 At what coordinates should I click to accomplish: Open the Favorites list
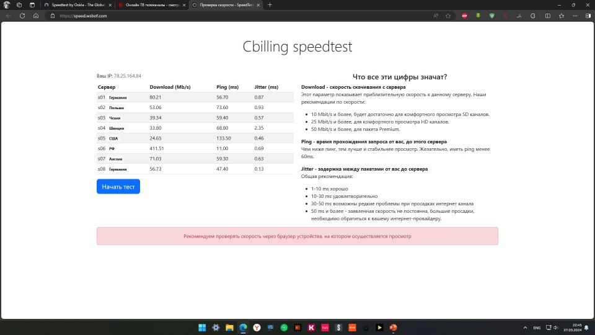tap(562, 16)
